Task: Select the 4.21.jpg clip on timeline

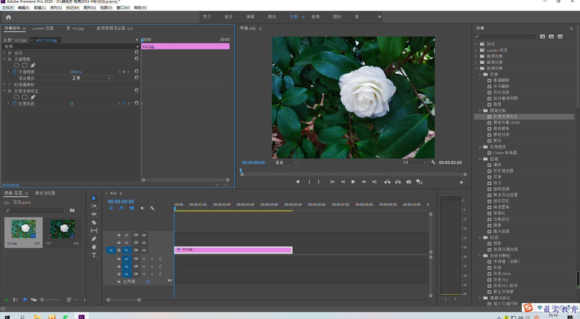Action: [233, 250]
